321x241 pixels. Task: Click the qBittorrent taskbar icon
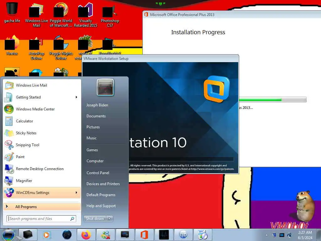coord(183,235)
